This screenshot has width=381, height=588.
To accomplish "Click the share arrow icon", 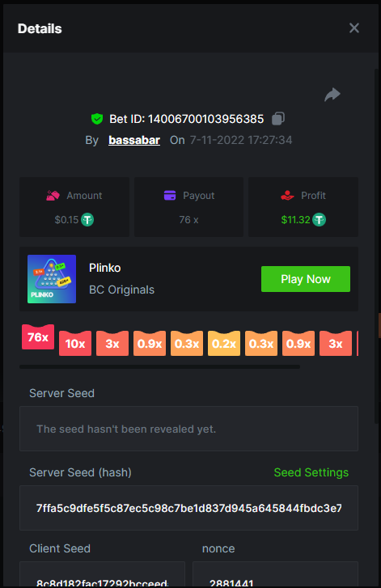I will pos(332,95).
